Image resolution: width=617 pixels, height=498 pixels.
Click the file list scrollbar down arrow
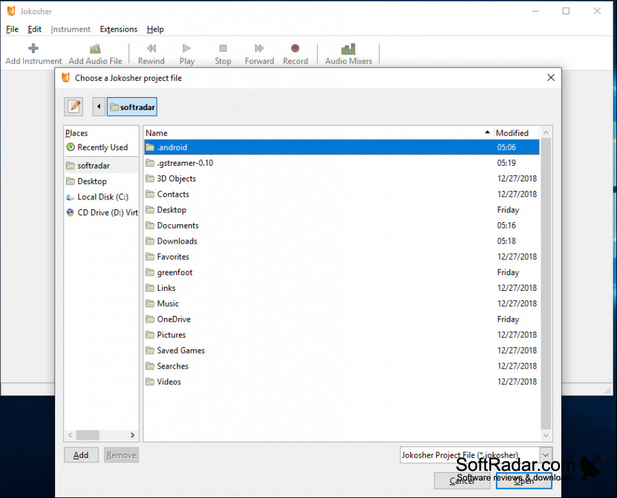pos(546,435)
